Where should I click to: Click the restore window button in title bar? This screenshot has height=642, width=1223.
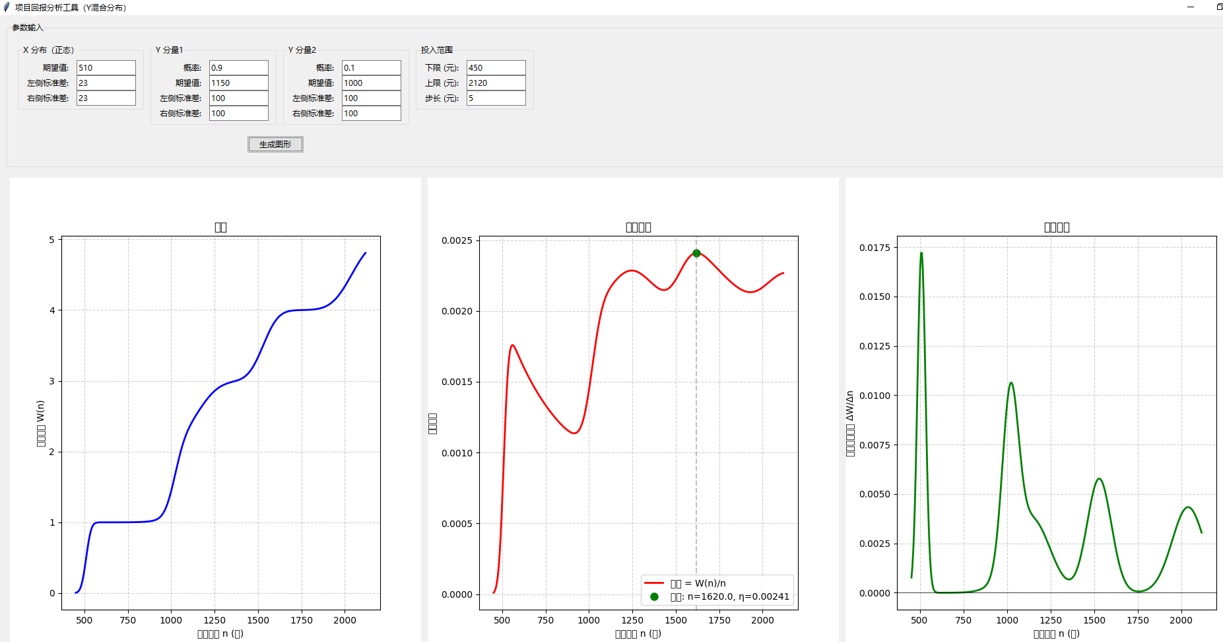click(x=1218, y=7)
